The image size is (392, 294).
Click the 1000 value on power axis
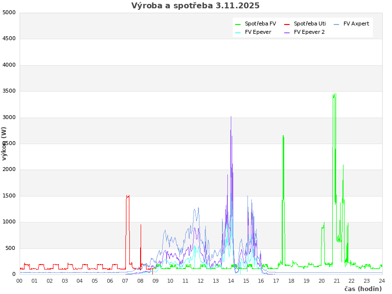tap(9, 222)
